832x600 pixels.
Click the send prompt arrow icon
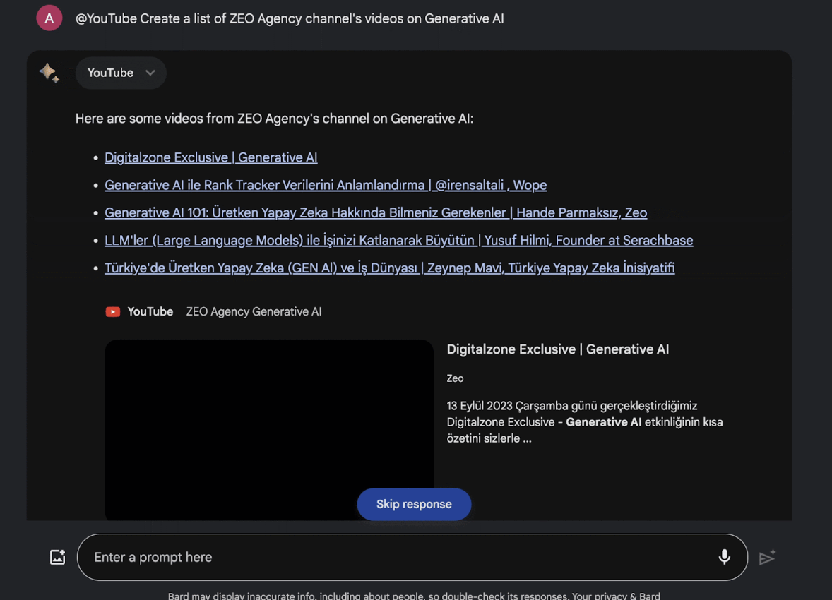pos(767,557)
